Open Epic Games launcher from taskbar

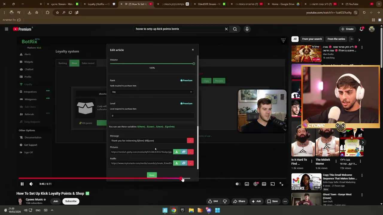pos(182,210)
